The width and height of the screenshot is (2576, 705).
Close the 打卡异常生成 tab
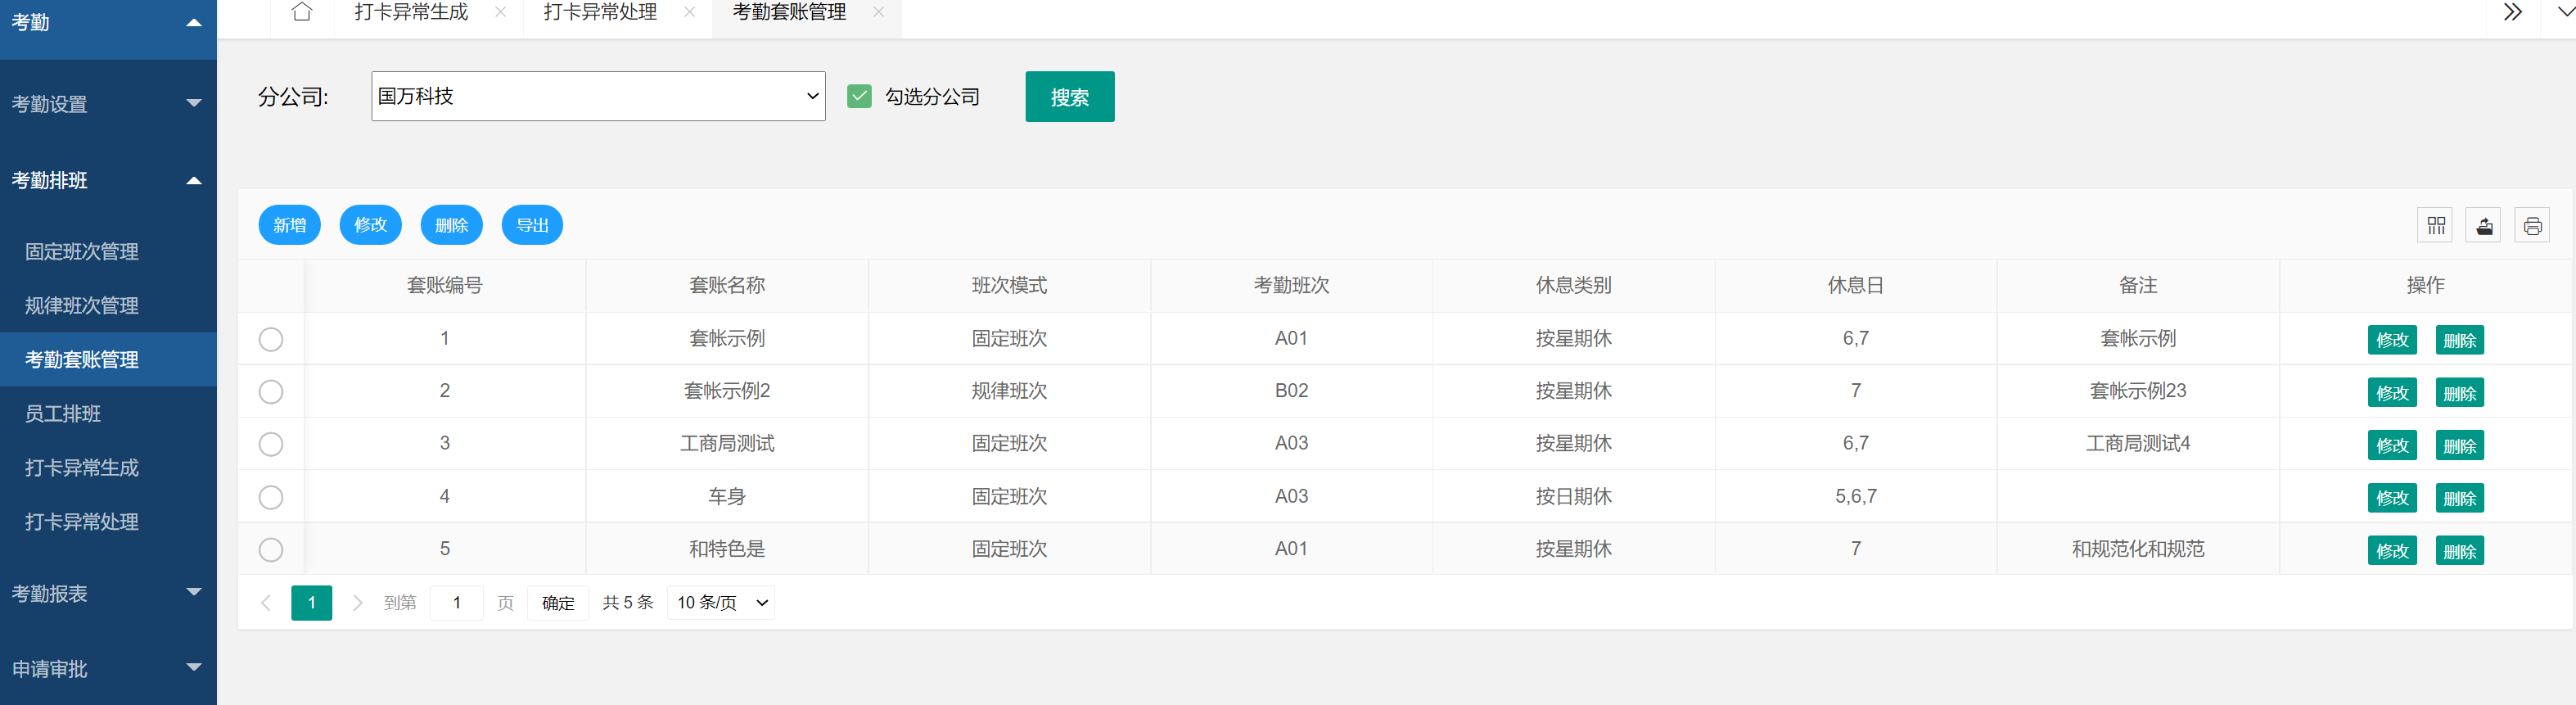pyautogui.click(x=500, y=12)
